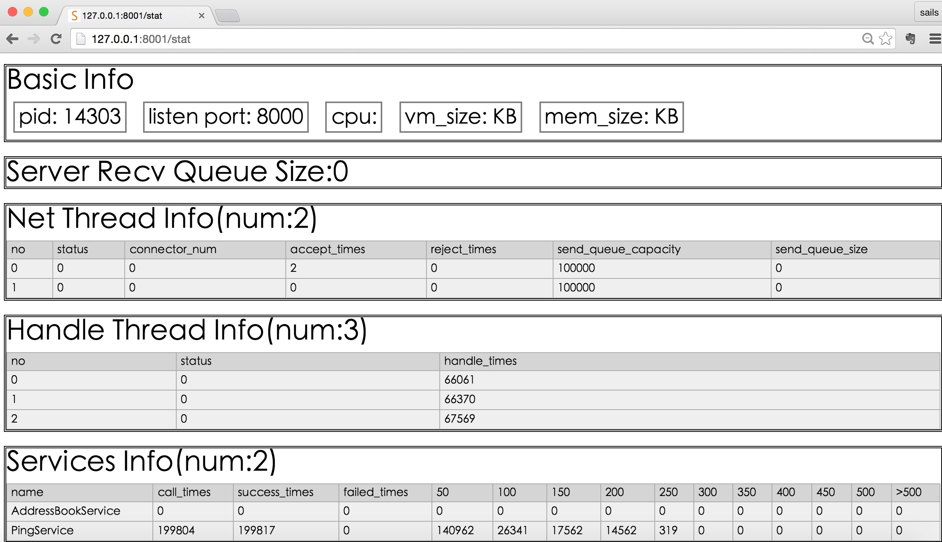Click the send_queue_capacity column header
Screen dimensions: 942x542
coord(619,249)
